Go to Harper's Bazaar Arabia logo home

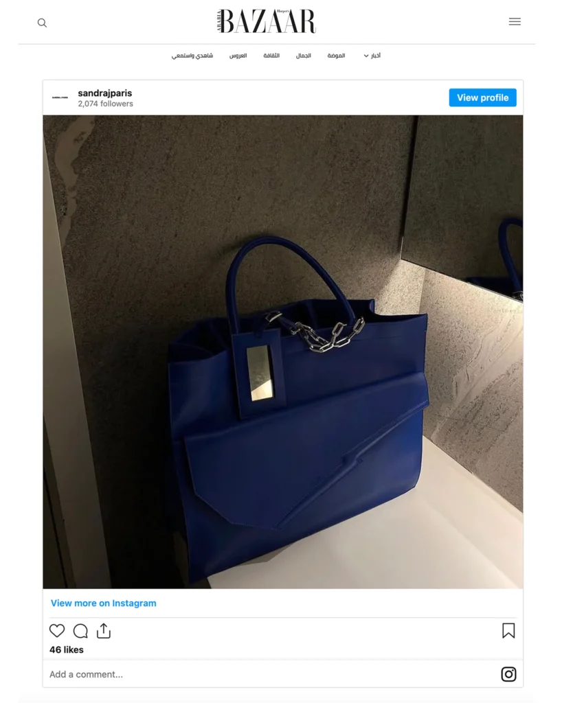click(x=267, y=21)
